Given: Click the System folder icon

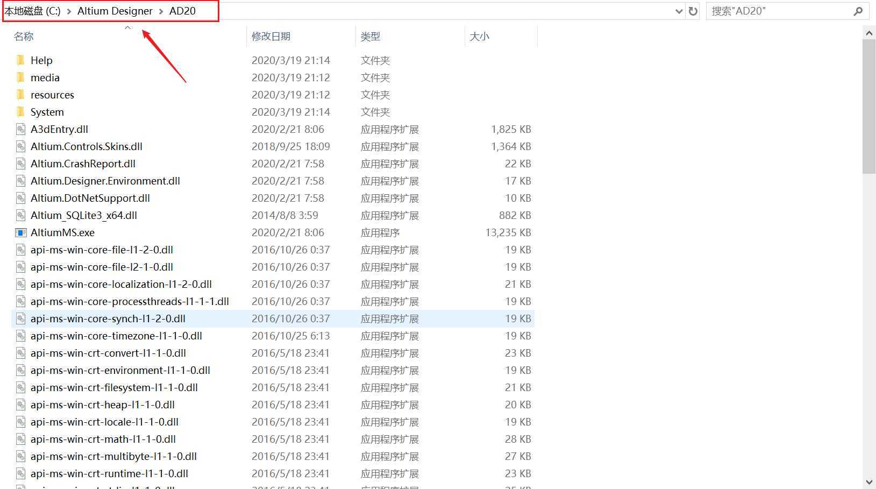Looking at the screenshot, I should coord(20,112).
